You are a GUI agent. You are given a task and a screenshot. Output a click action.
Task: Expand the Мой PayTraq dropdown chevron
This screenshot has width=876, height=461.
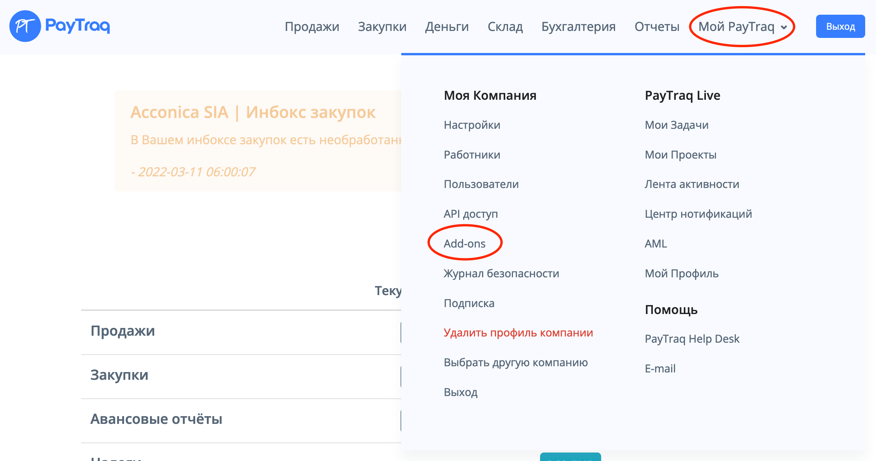point(784,27)
